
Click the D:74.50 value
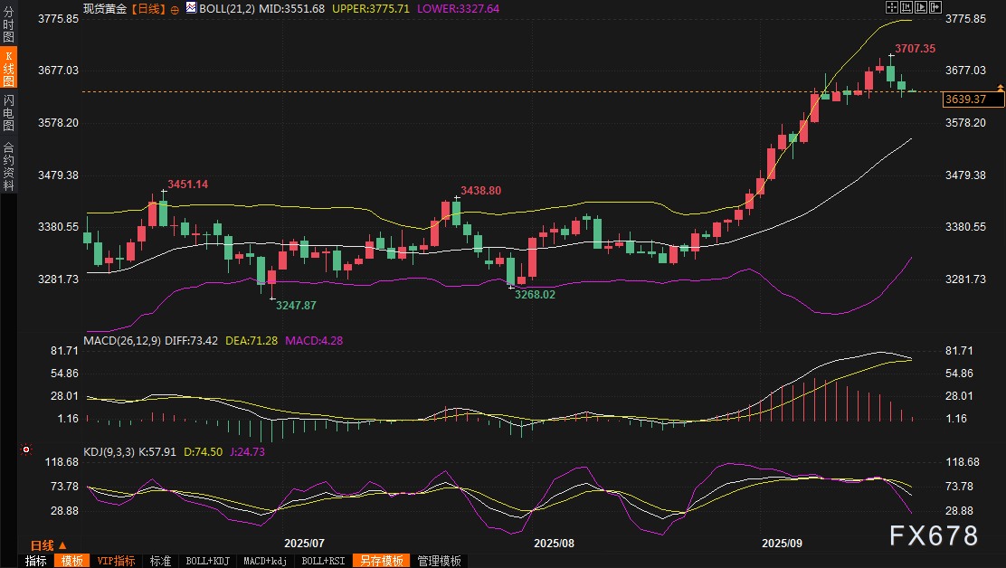pyautogui.click(x=203, y=452)
